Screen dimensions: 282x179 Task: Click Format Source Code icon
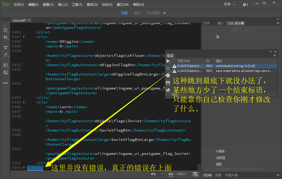click(5, 55)
